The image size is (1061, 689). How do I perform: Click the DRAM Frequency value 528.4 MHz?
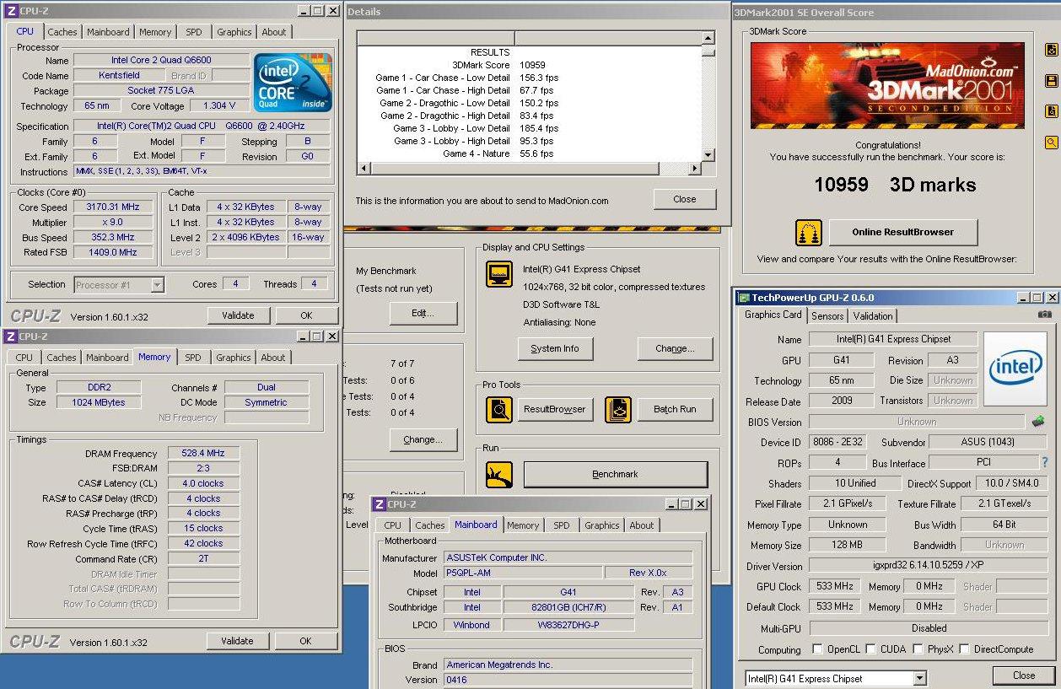click(x=204, y=454)
